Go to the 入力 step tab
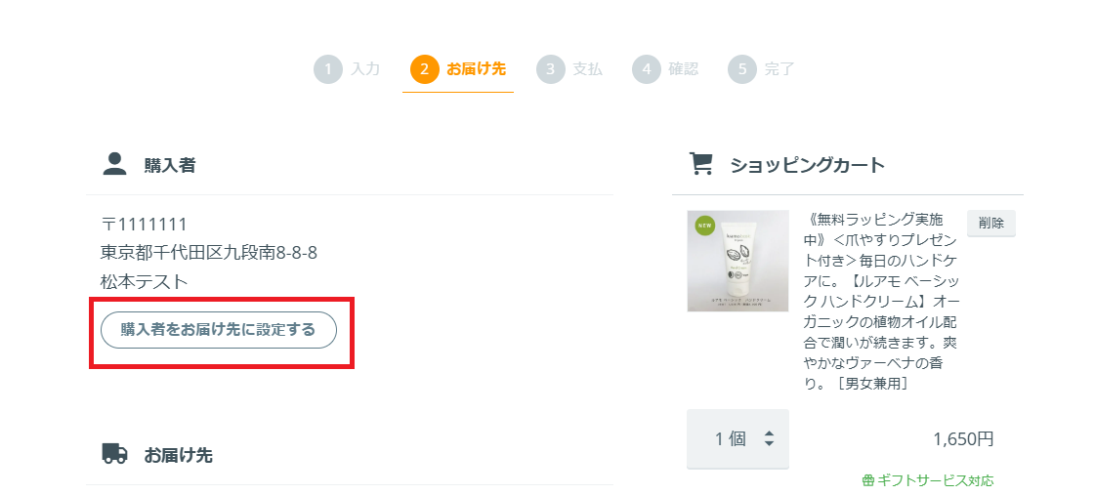Screen dimensions: 1095x495 click(x=365, y=69)
